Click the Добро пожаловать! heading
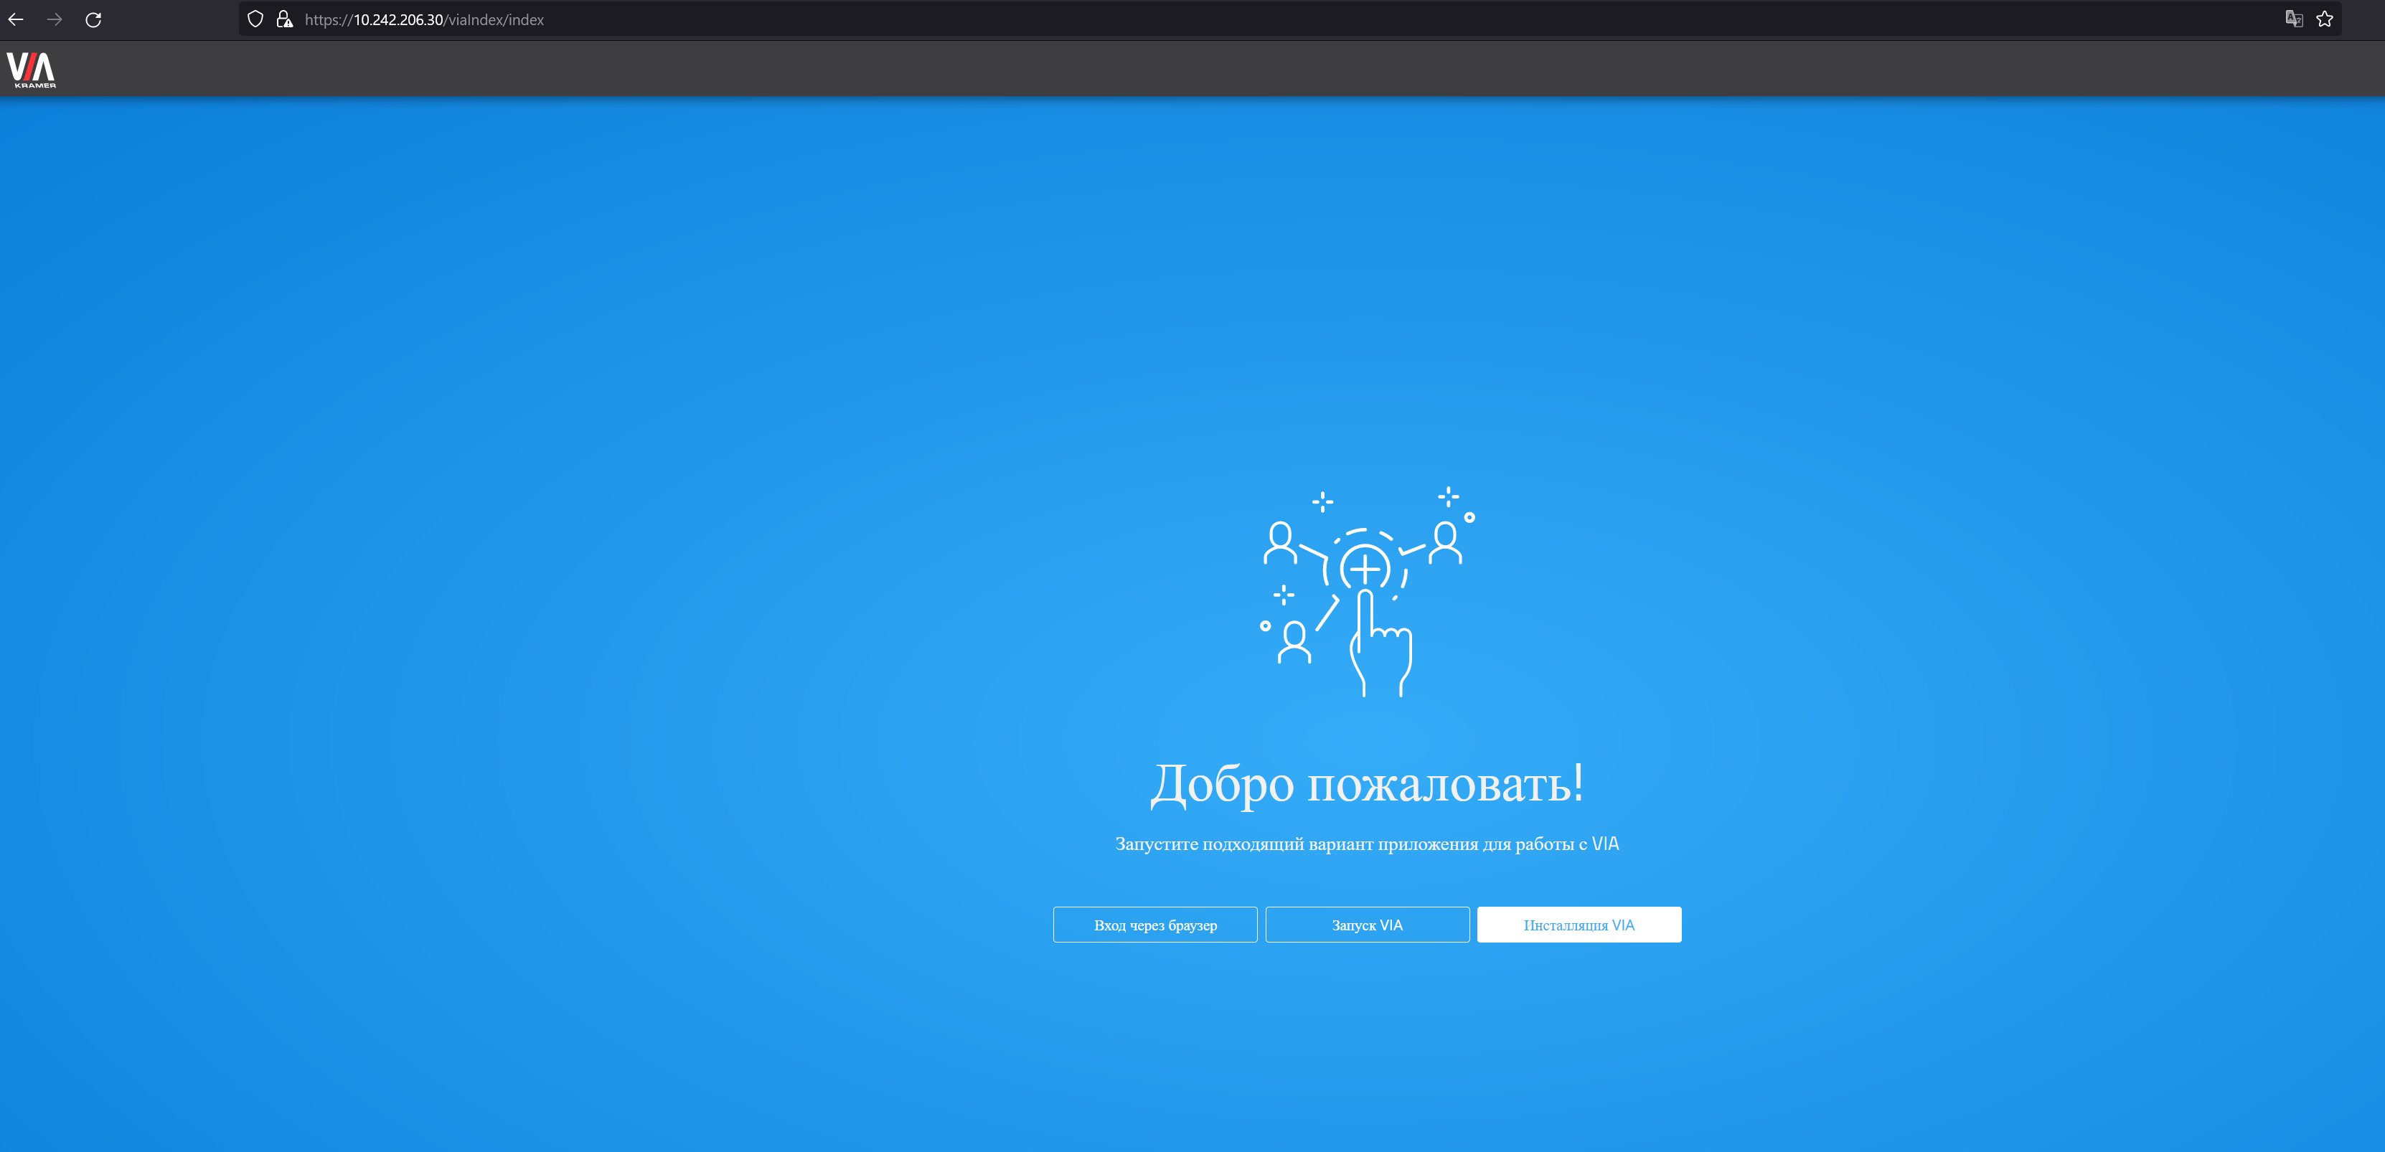 (x=1367, y=783)
